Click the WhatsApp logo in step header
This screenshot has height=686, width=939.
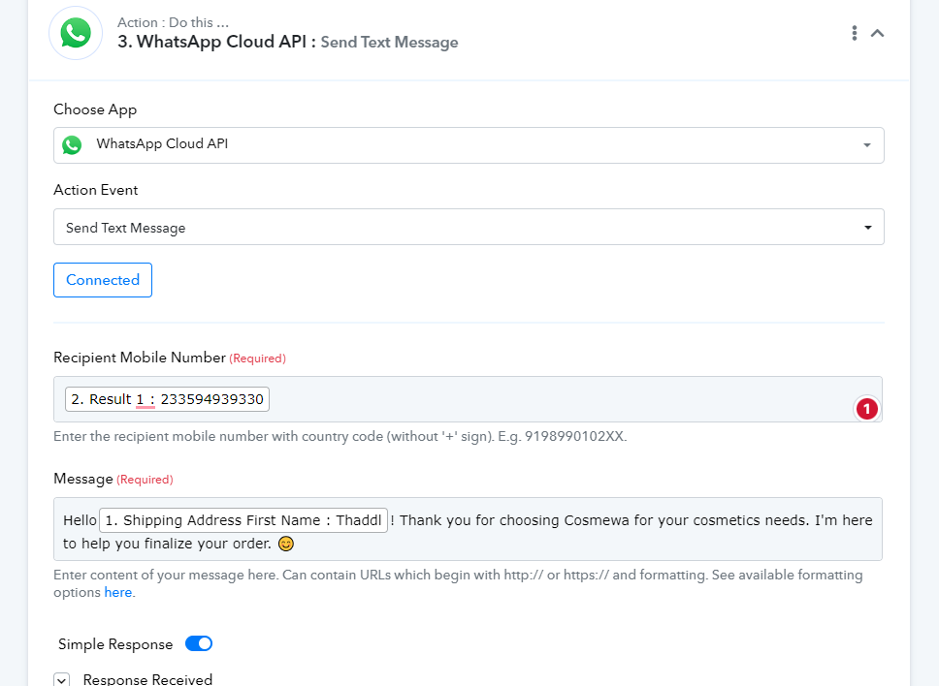[x=76, y=33]
